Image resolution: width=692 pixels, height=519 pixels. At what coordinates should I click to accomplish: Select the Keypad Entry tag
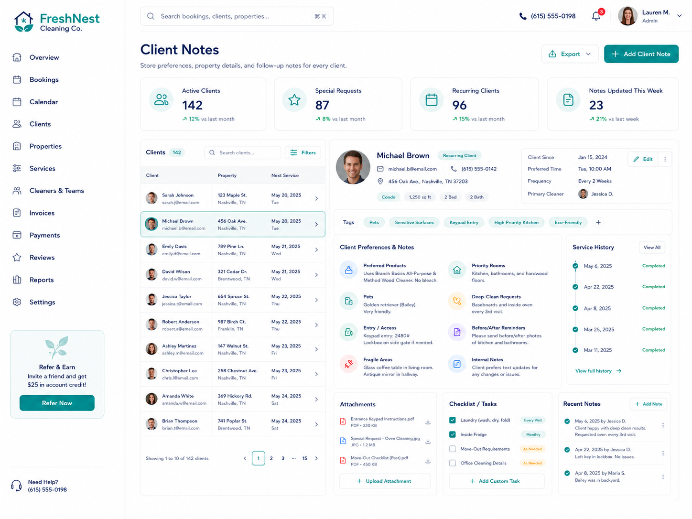464,222
